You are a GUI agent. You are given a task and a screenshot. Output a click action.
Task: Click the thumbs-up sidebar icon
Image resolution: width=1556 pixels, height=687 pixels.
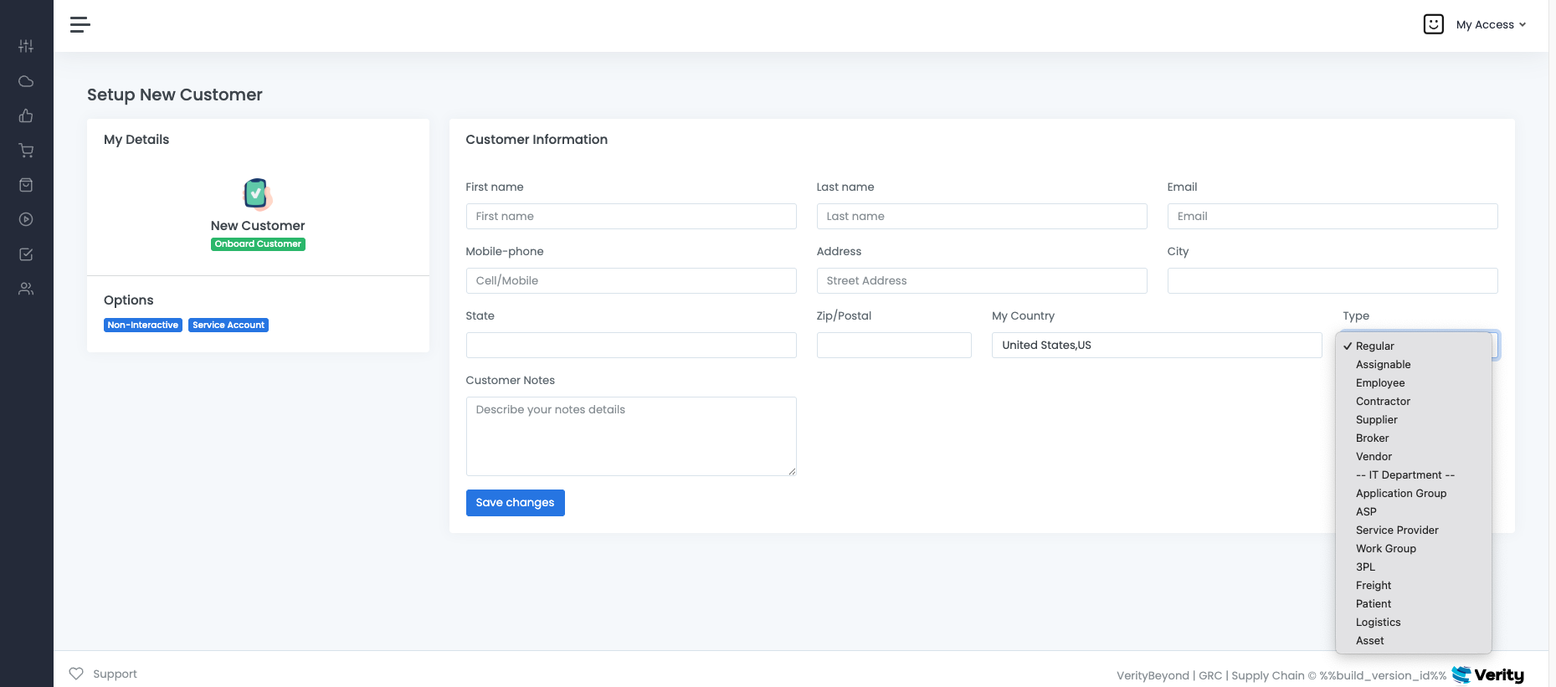[x=26, y=115]
